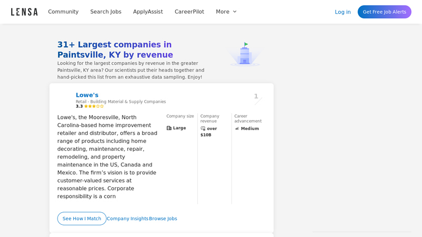Click the career advancement bars icon
This screenshot has width=422, height=237.
point(237,129)
